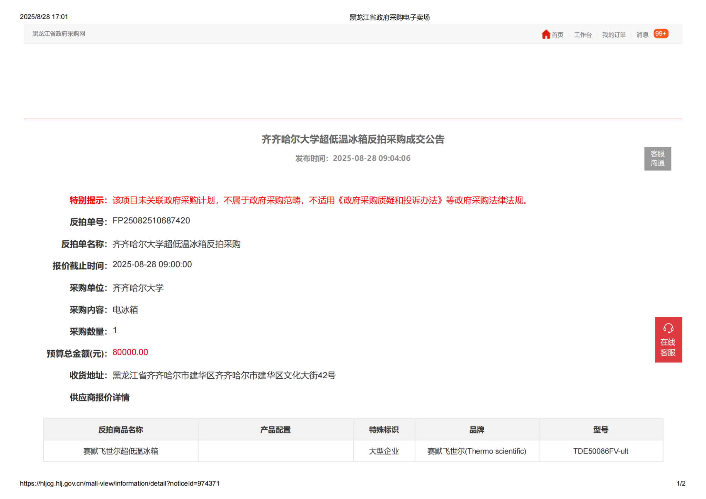Viewport: 706px width, 499px height.
Task: Click the 产品配置 column header
Action: pyautogui.click(x=275, y=430)
